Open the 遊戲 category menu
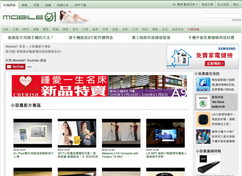Image resolution: width=242 pixels, height=176 pixels. pos(115,29)
